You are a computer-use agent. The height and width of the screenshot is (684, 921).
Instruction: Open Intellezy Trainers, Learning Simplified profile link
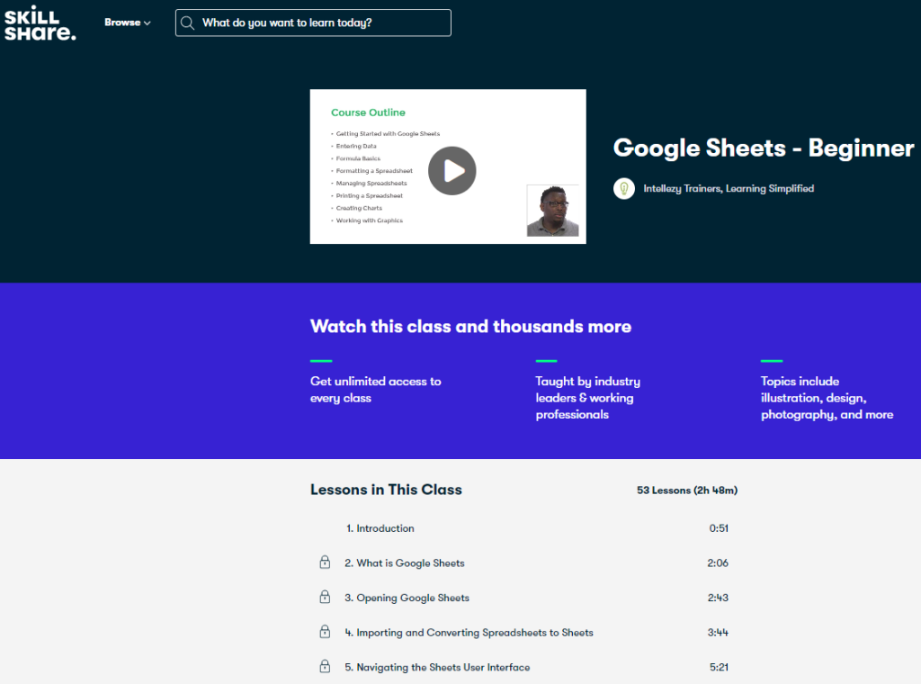729,189
